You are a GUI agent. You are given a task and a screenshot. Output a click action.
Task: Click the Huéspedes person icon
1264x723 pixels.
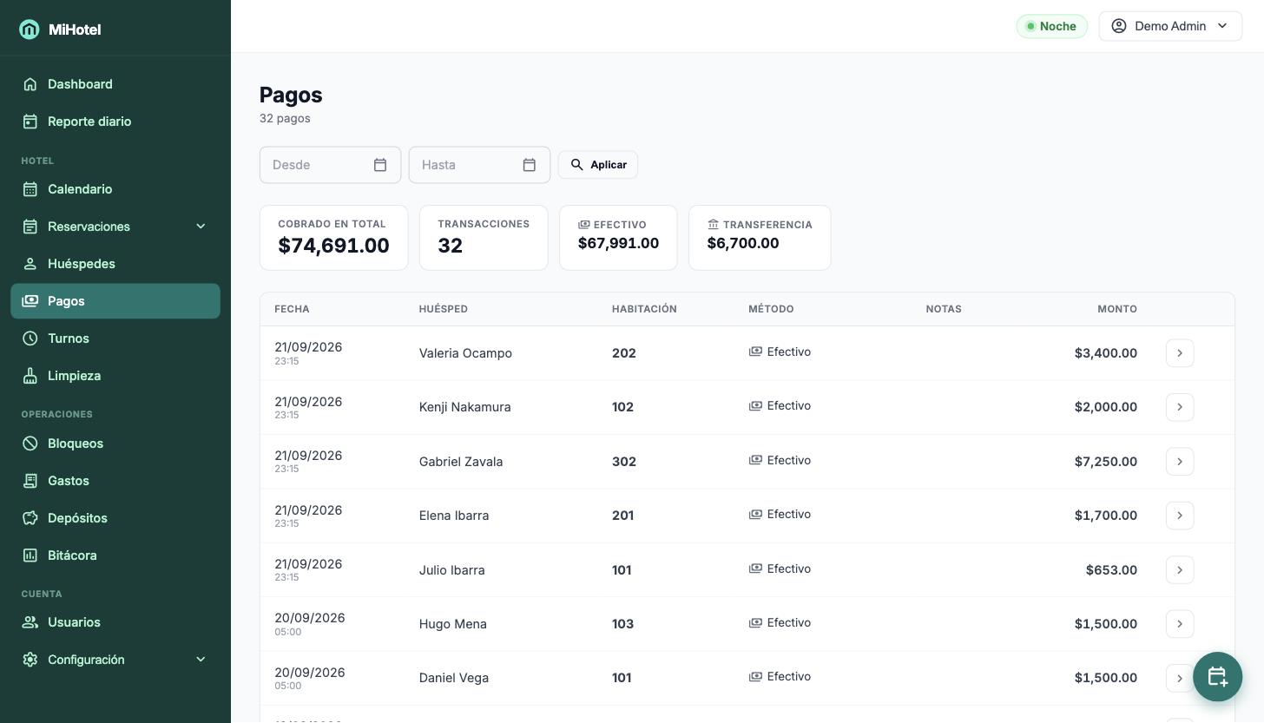(30, 264)
